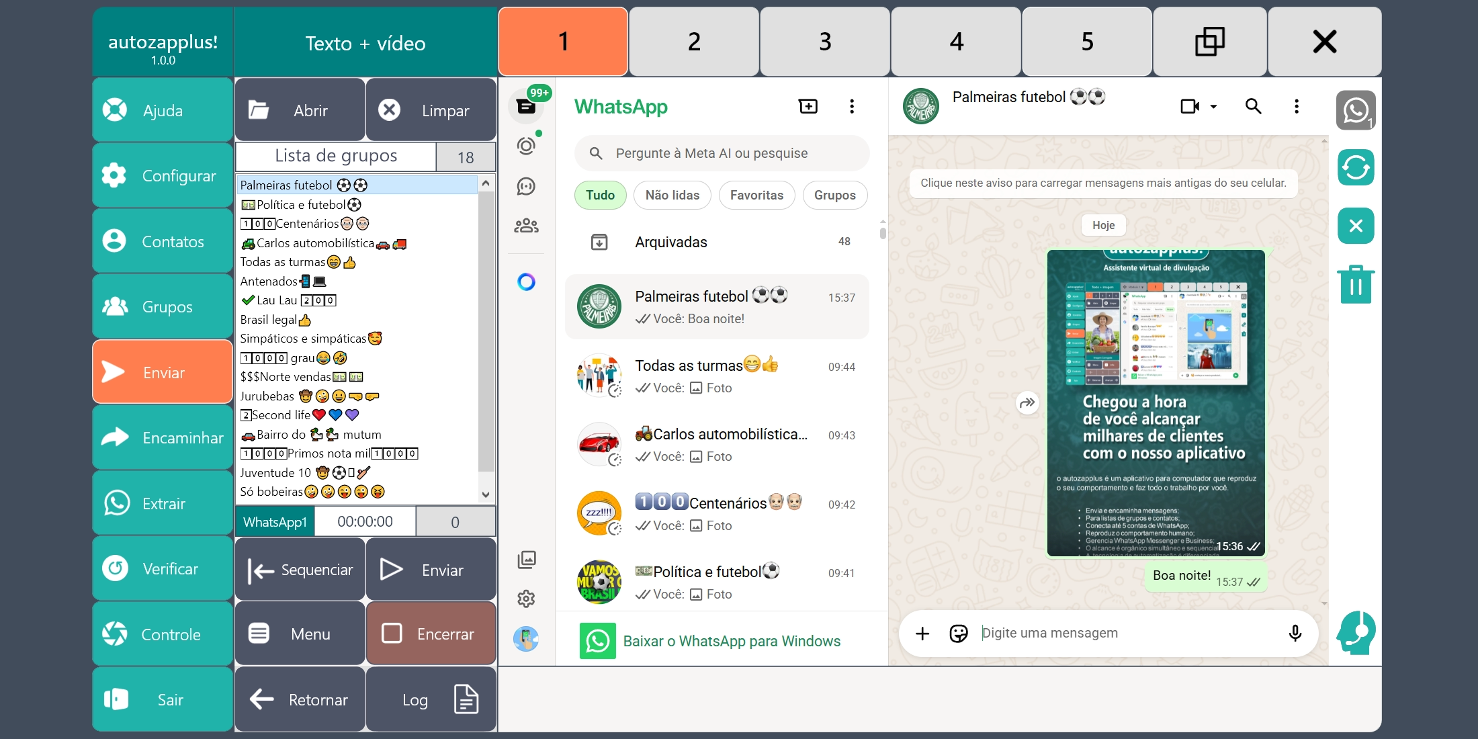Click the trash bin icon on right panel
The height and width of the screenshot is (739, 1478).
(x=1355, y=284)
